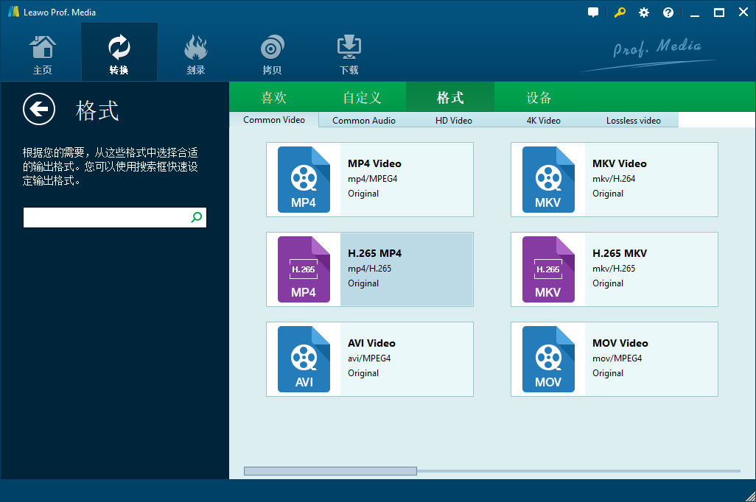
Task: Choose the H.265 MP4 format card
Action: (370, 269)
